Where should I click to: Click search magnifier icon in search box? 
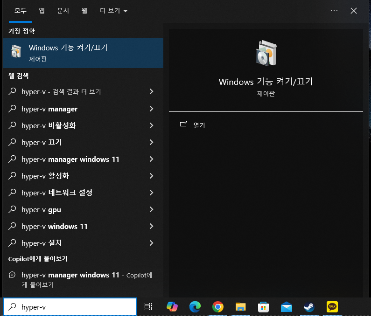click(x=12, y=307)
